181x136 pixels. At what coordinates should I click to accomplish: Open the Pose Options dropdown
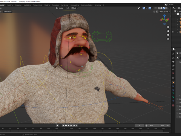click(x=164, y=12)
